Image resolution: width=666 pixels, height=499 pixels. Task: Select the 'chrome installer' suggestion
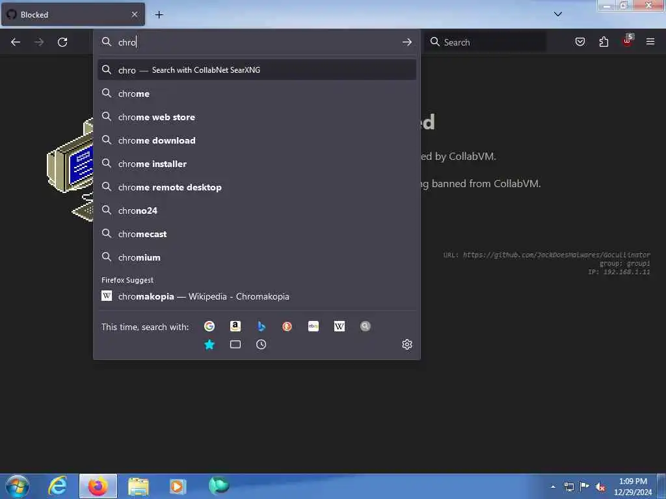[x=256, y=163]
